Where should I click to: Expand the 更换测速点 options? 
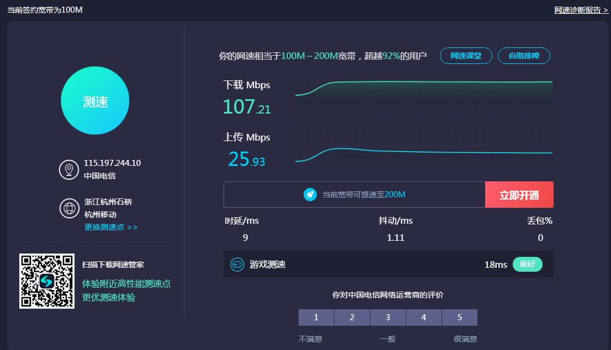(111, 227)
